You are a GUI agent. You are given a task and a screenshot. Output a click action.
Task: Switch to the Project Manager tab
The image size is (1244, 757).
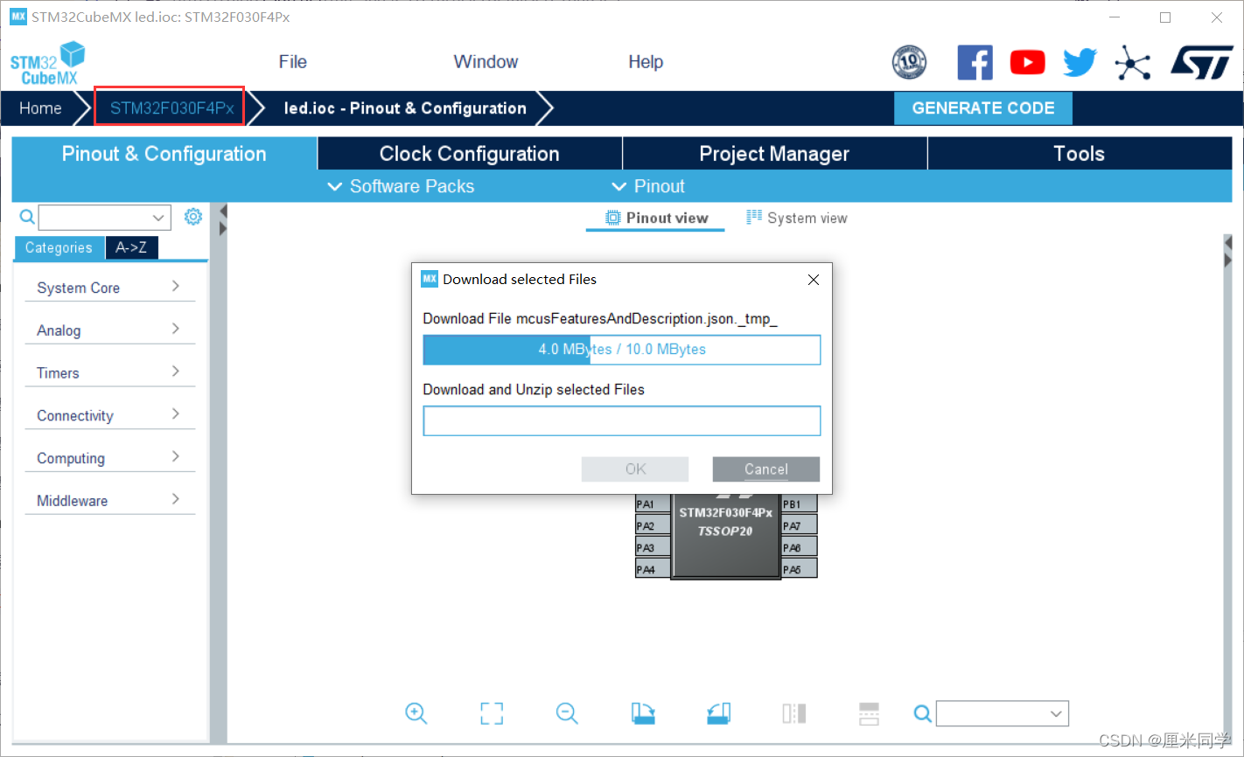click(774, 154)
